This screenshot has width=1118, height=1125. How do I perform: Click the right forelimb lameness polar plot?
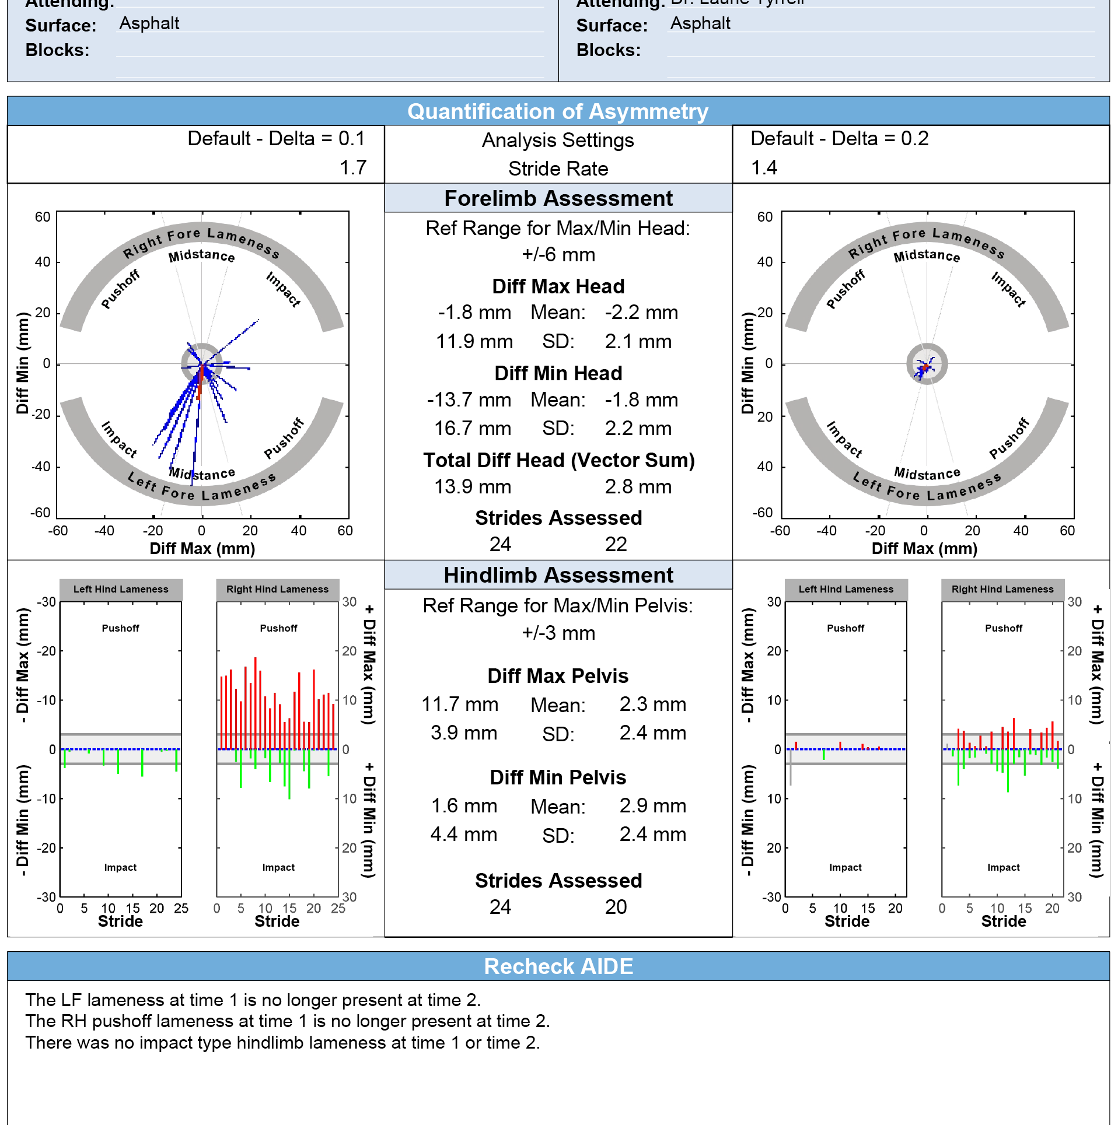[x=925, y=365]
